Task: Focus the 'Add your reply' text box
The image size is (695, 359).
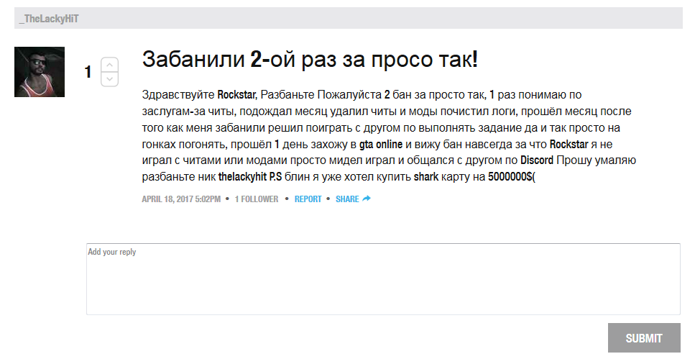Action: 383,279
